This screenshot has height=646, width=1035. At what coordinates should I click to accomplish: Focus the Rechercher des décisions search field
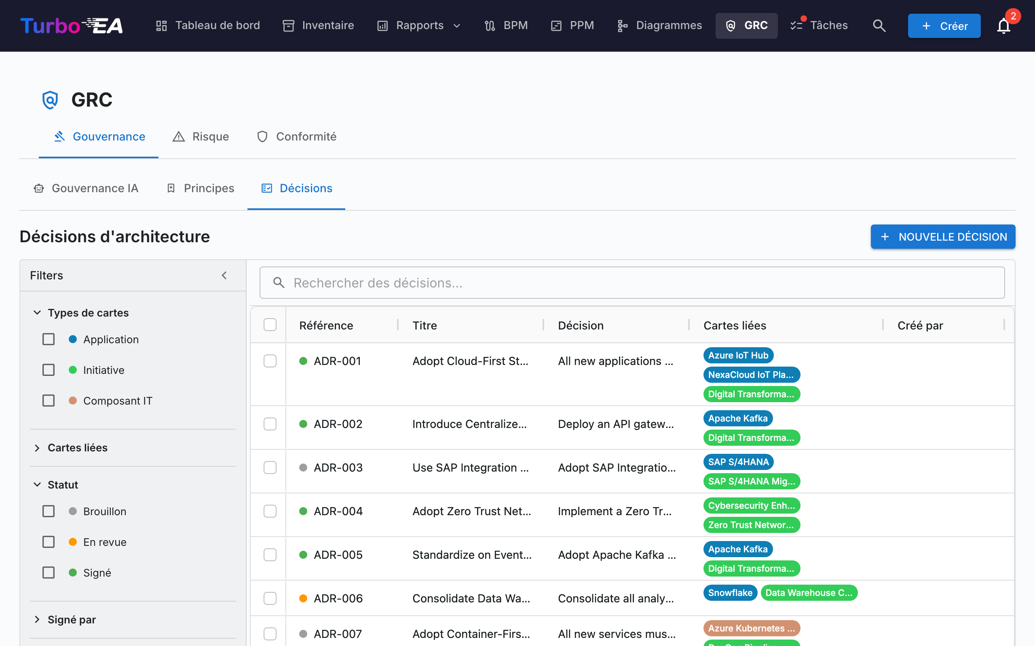632,282
